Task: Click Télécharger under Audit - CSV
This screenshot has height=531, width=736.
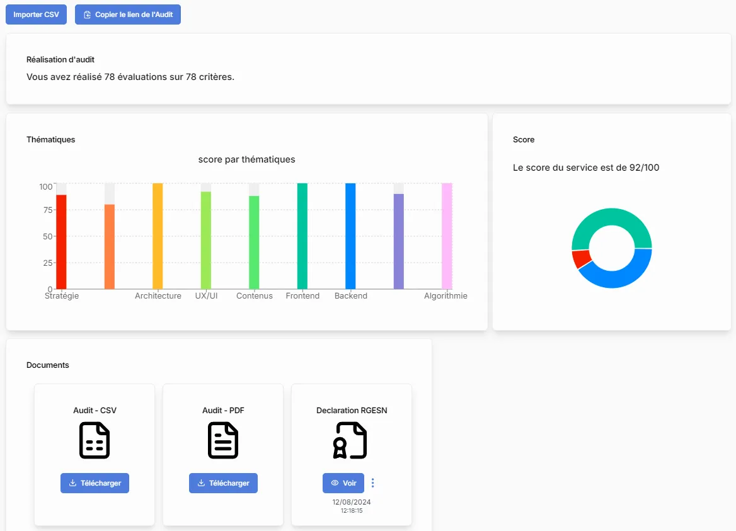Action: pyautogui.click(x=95, y=482)
